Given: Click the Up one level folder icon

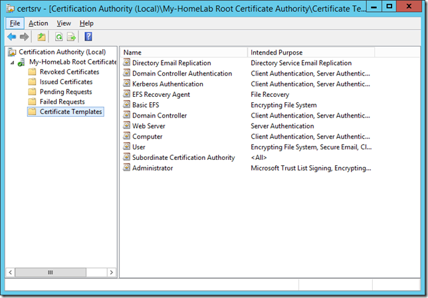Looking at the screenshot, I should [x=41, y=37].
